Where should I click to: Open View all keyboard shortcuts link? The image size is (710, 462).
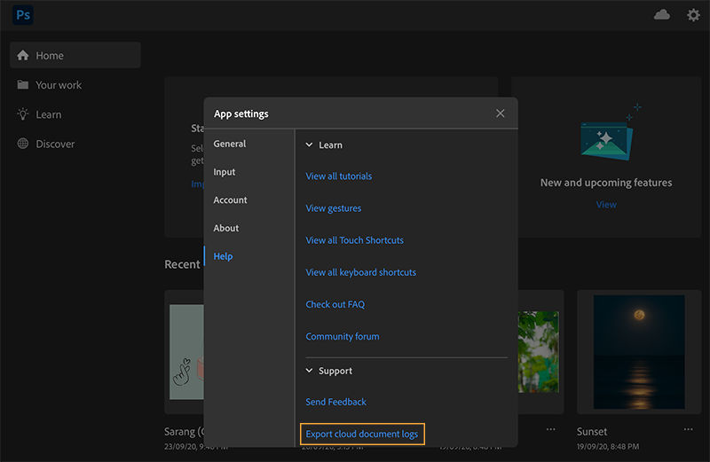tap(360, 272)
